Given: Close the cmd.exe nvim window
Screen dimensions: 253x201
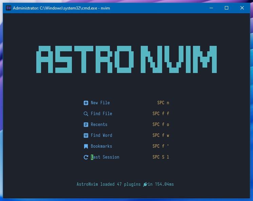Looking at the screenshot, I should (242, 8).
